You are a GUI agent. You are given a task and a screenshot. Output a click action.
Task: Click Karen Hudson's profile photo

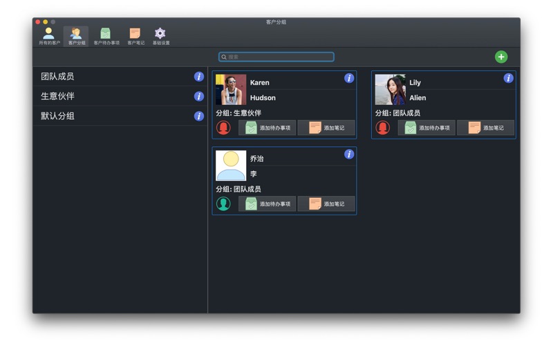click(x=231, y=90)
